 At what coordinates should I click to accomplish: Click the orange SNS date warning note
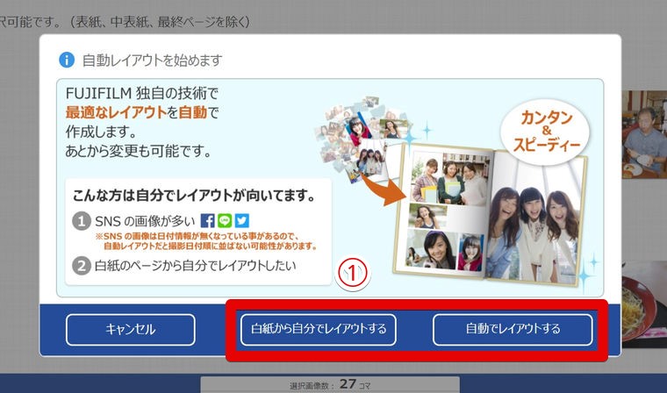point(206,241)
